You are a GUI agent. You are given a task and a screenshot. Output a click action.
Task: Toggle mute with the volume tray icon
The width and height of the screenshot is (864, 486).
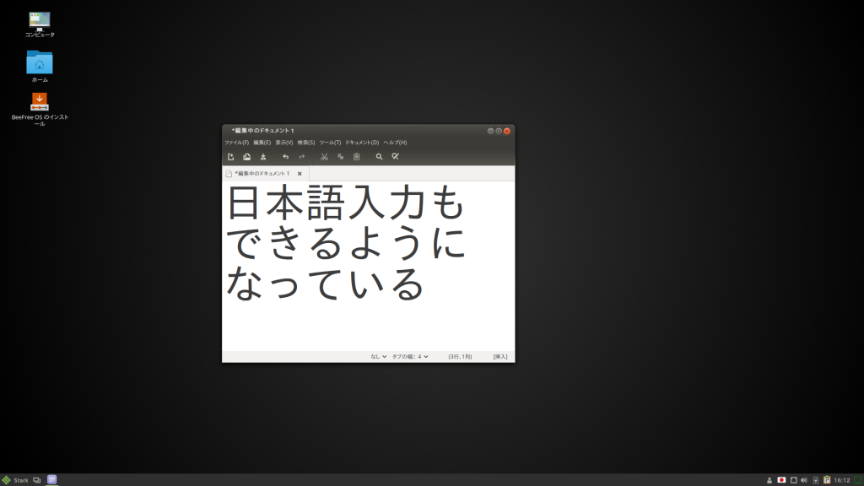point(803,479)
